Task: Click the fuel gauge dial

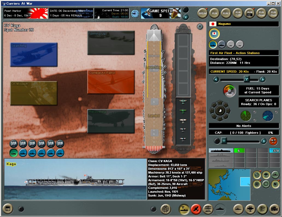Action: (x=230, y=91)
